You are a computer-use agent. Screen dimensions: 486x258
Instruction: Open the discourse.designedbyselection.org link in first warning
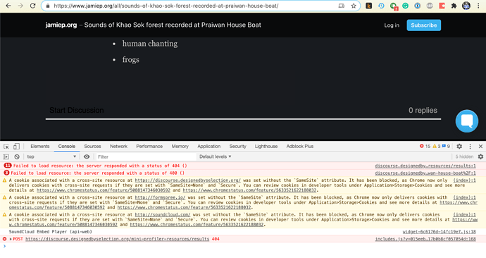[x=187, y=180]
